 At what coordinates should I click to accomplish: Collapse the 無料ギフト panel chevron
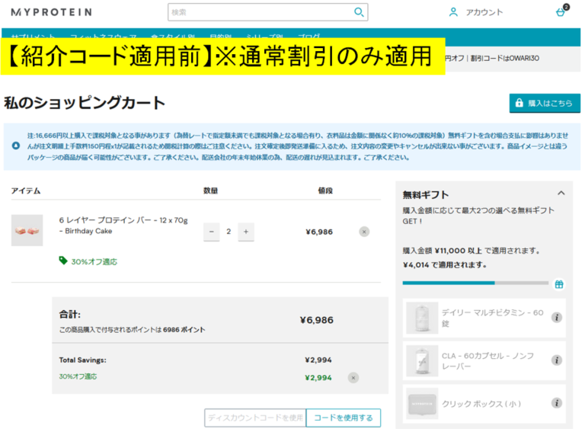[x=561, y=193]
